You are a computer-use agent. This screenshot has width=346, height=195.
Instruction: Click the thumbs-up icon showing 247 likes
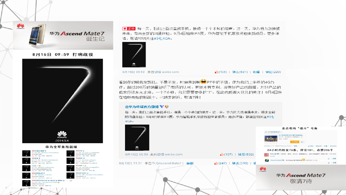tap(216, 163)
